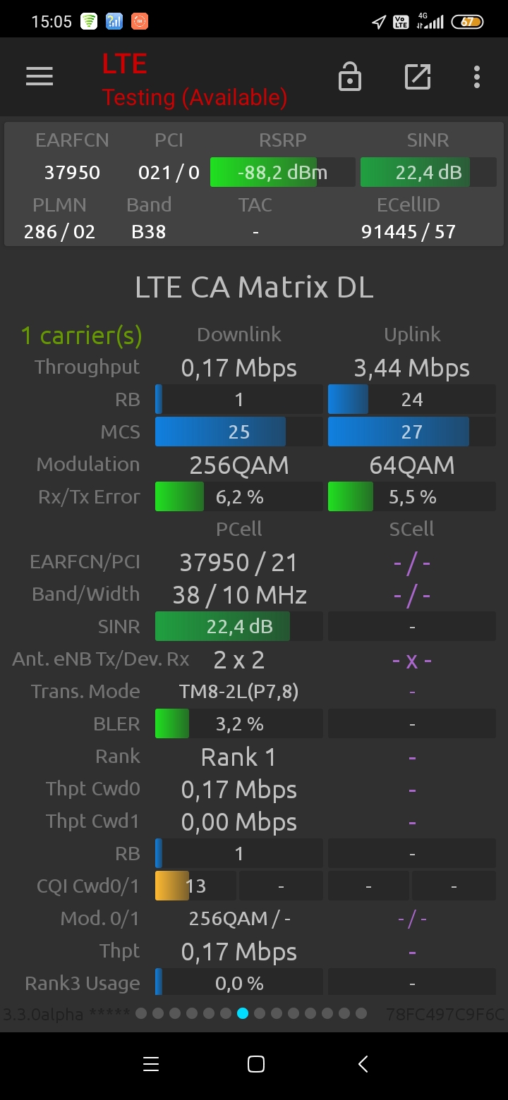Tap the Android back navigation button
The width and height of the screenshot is (508, 1100).
(x=363, y=1064)
